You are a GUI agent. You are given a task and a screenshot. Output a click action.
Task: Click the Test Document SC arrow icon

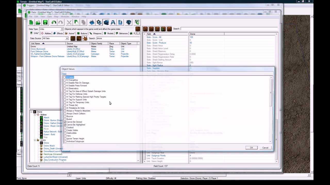click(x=137, y=22)
